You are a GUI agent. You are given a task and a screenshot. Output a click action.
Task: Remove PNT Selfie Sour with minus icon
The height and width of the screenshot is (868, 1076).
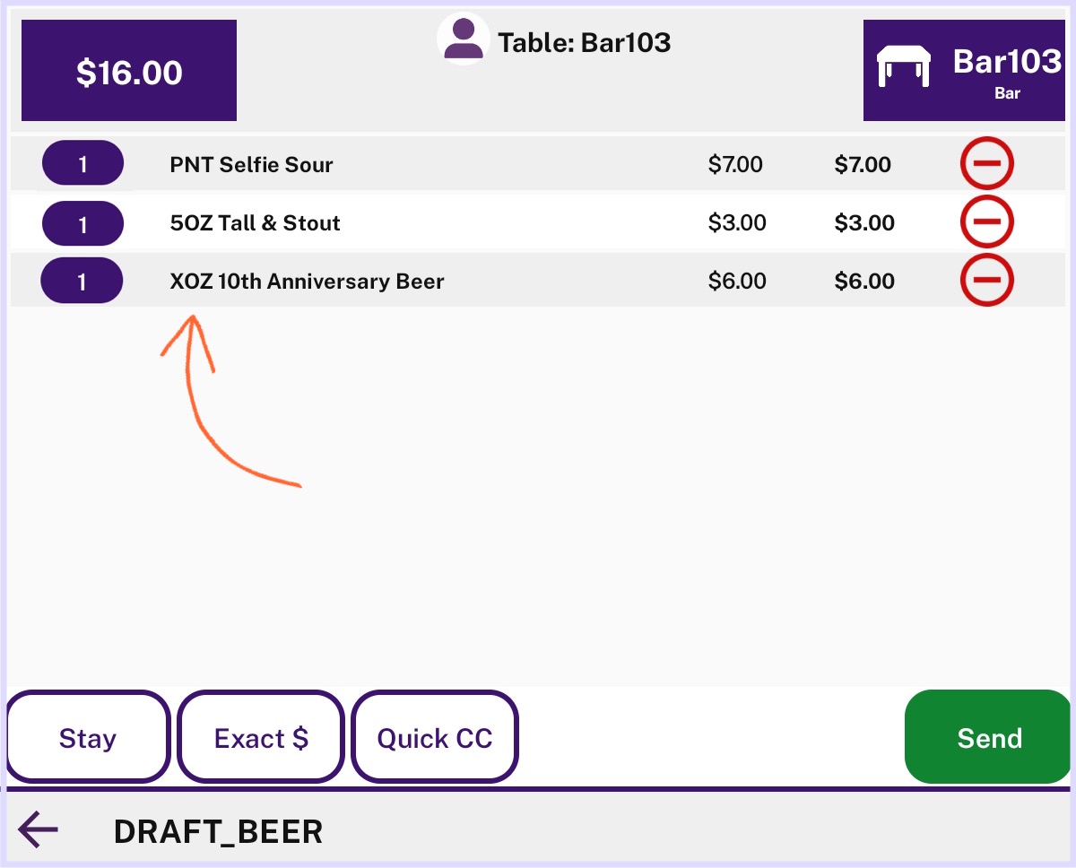986,164
